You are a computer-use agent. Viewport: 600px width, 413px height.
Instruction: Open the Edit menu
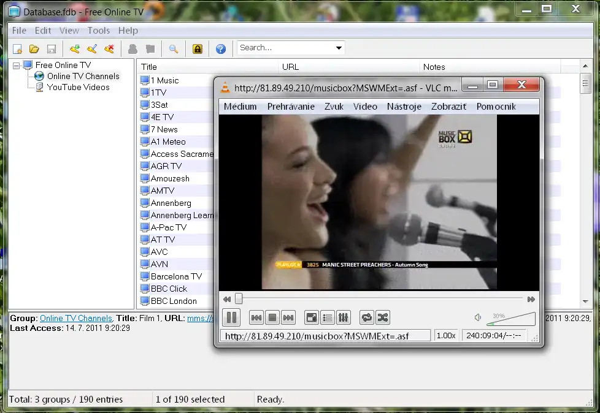(43, 31)
